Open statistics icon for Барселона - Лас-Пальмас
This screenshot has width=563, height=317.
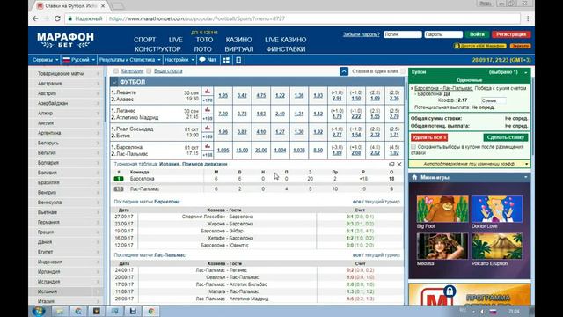tap(208, 147)
